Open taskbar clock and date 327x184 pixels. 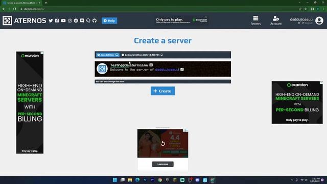click(315, 180)
